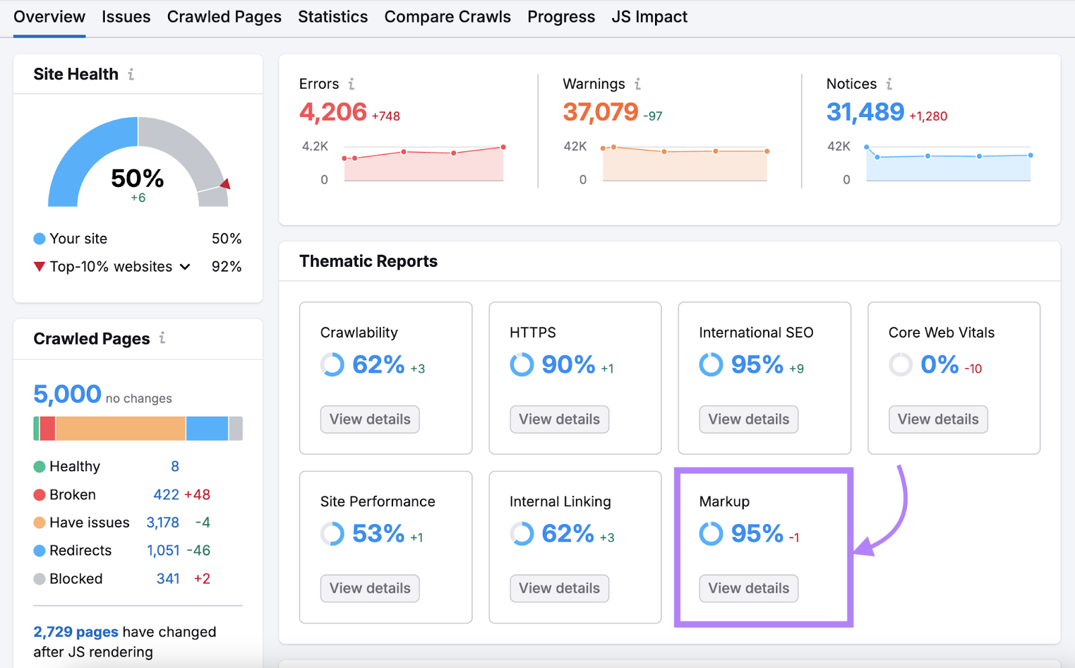Screen dimensions: 1075x668
Task: Click the Broken pages count 422
Action: coord(166,495)
